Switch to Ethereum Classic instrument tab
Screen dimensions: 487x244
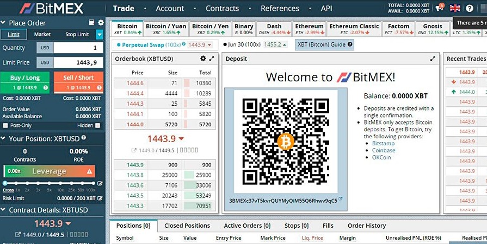pos(354,29)
